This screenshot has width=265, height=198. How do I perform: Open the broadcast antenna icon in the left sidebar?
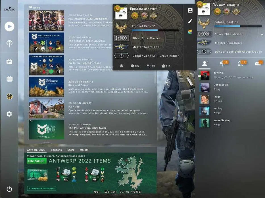pyautogui.click(x=9, y=44)
